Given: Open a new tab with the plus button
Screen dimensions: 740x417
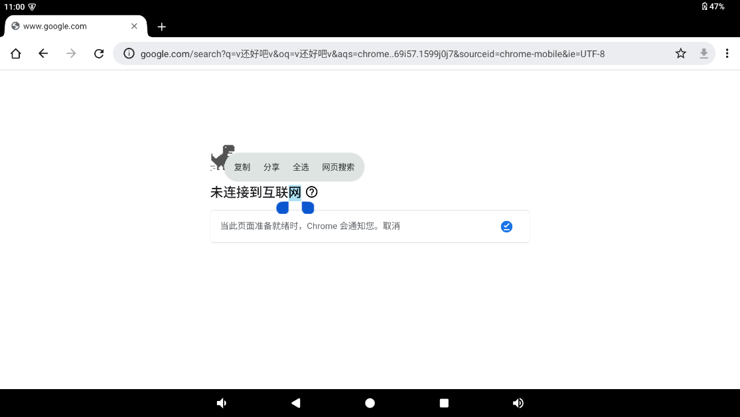Looking at the screenshot, I should pyautogui.click(x=161, y=27).
